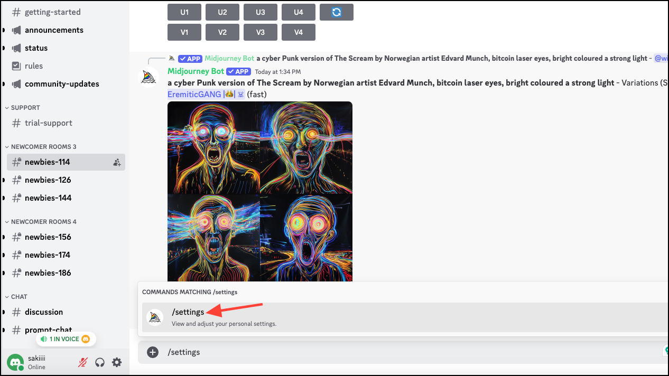Click the U3 upscale button
Screen dimensions: 669x376
[x=261, y=12]
